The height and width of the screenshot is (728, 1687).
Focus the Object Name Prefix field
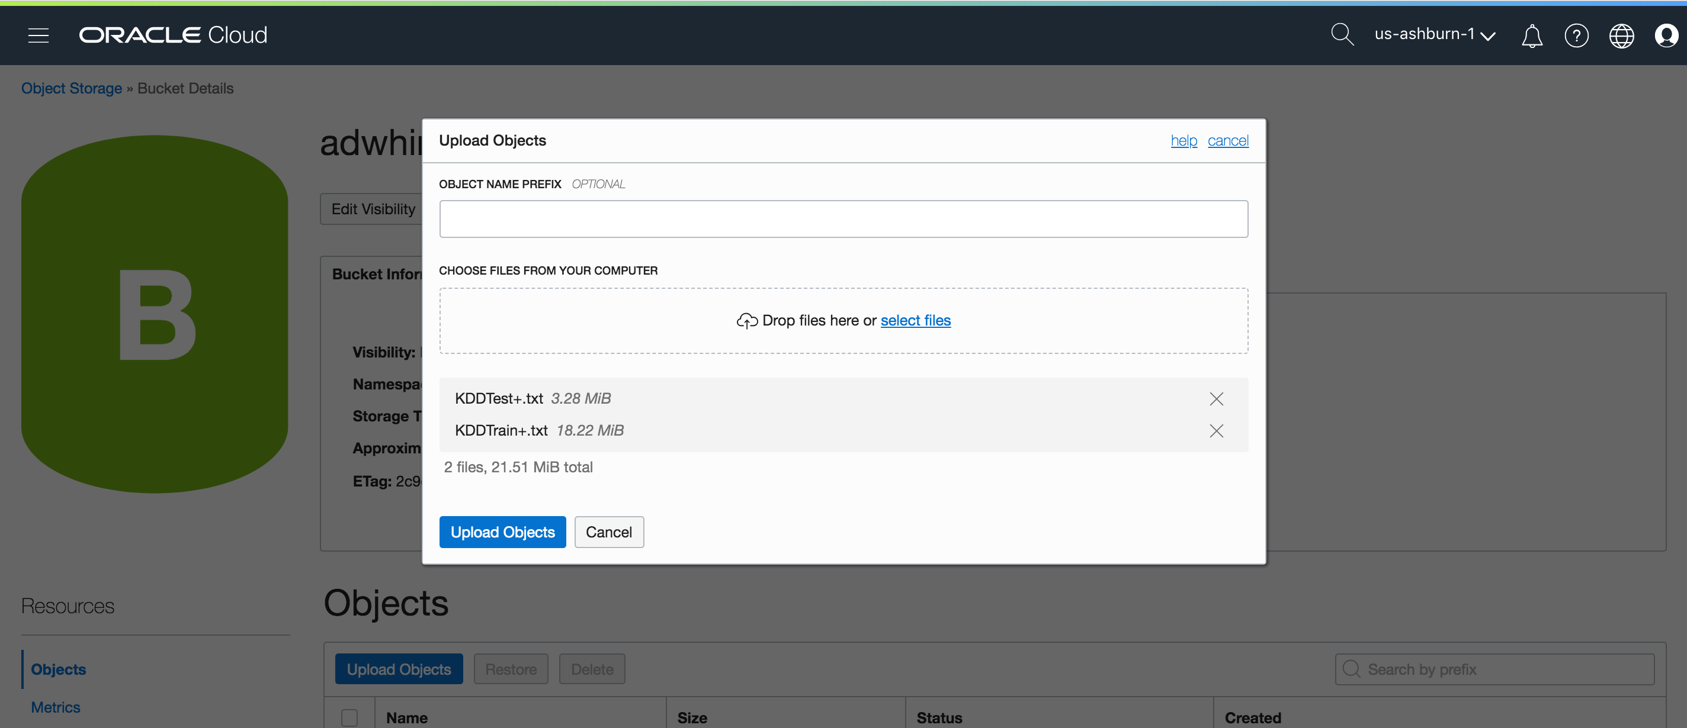point(843,219)
